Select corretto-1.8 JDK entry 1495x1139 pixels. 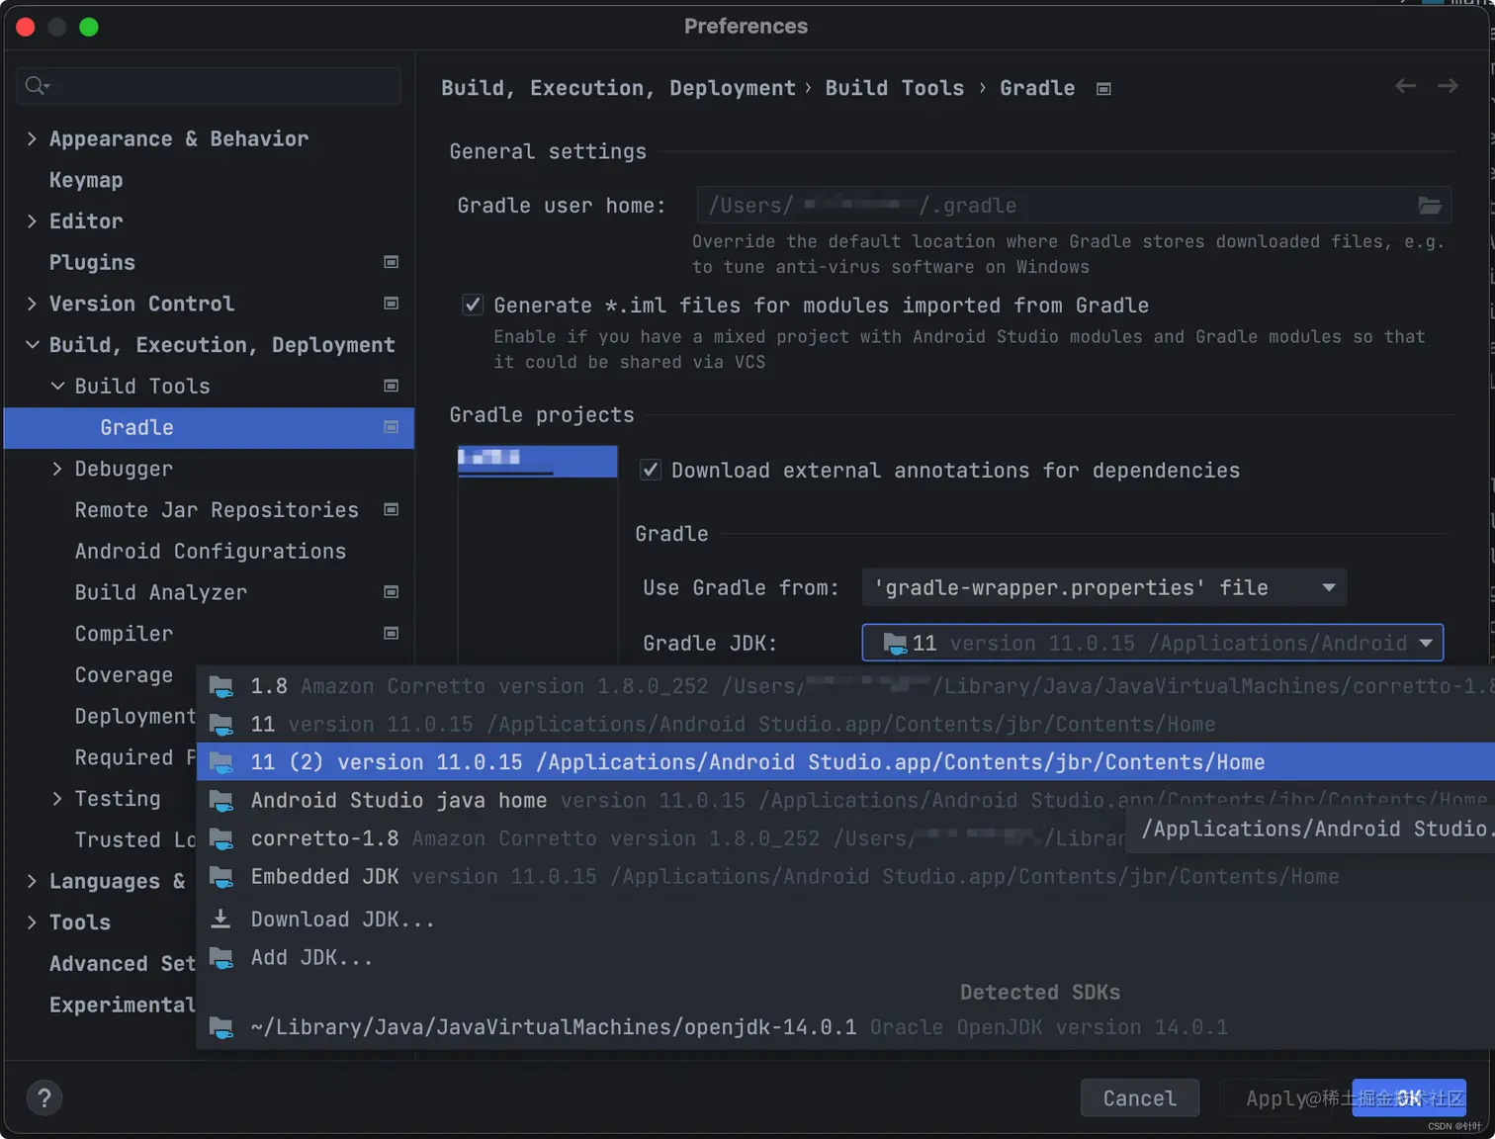tap(662, 838)
